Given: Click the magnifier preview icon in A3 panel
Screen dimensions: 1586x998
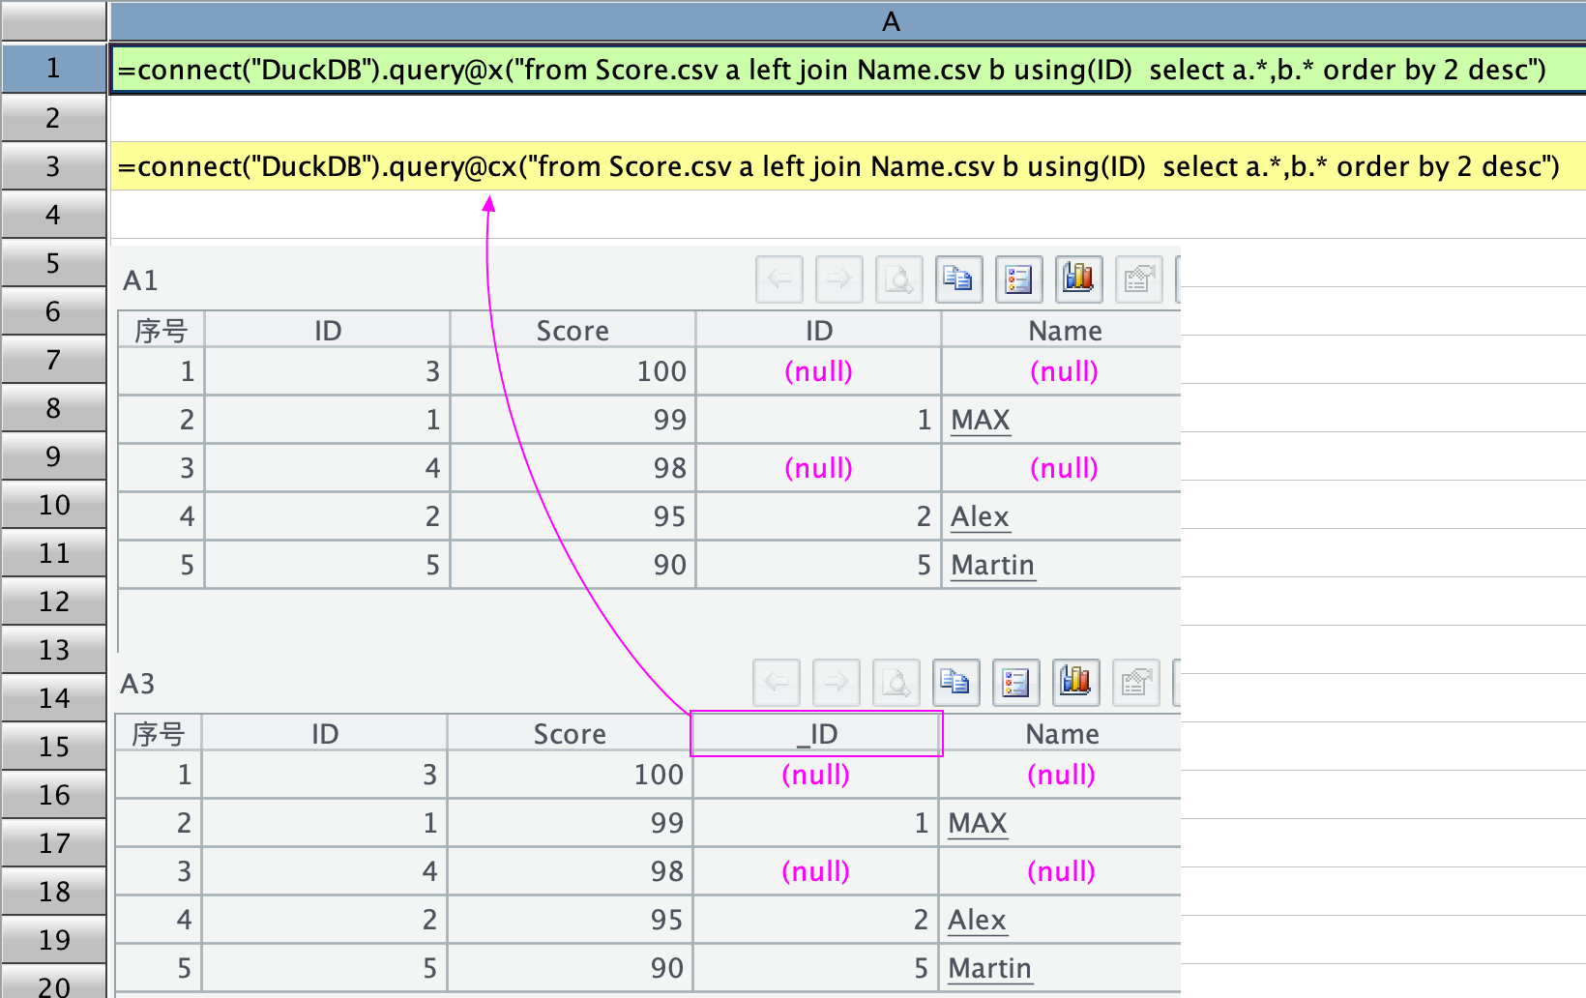Looking at the screenshot, I should 896,683.
